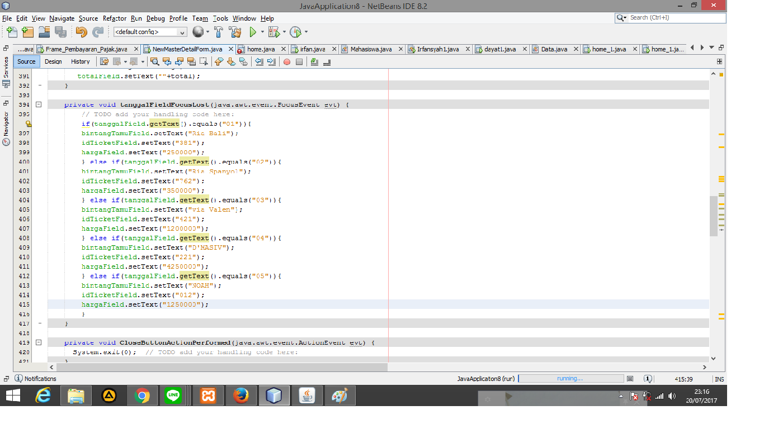This screenshot has width=764, height=429.
Task: Undo the last edit
Action: pos(82,32)
